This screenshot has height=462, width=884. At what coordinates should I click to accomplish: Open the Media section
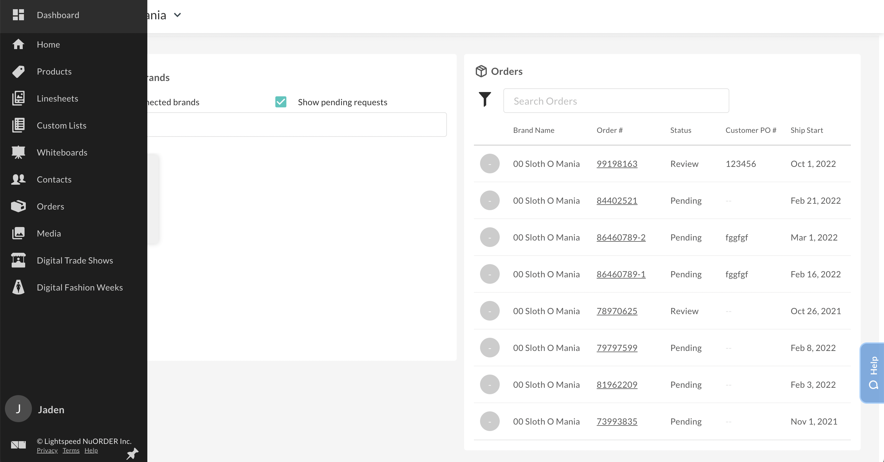point(49,233)
